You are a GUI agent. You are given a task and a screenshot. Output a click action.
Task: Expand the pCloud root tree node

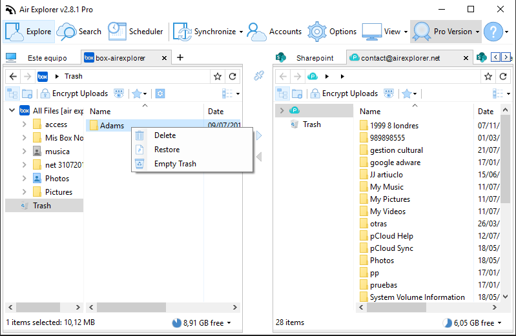coord(282,110)
